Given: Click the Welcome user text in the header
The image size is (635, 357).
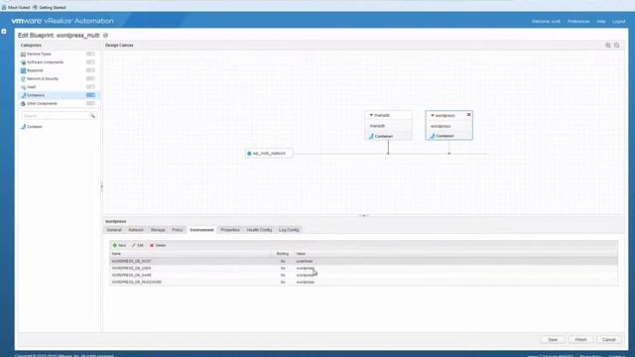Looking at the screenshot, I should point(546,21).
